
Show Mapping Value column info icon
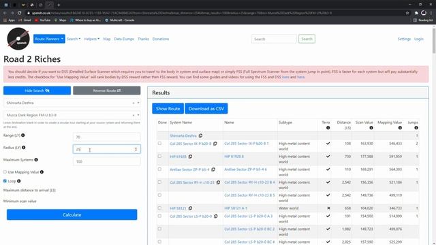point(400,128)
